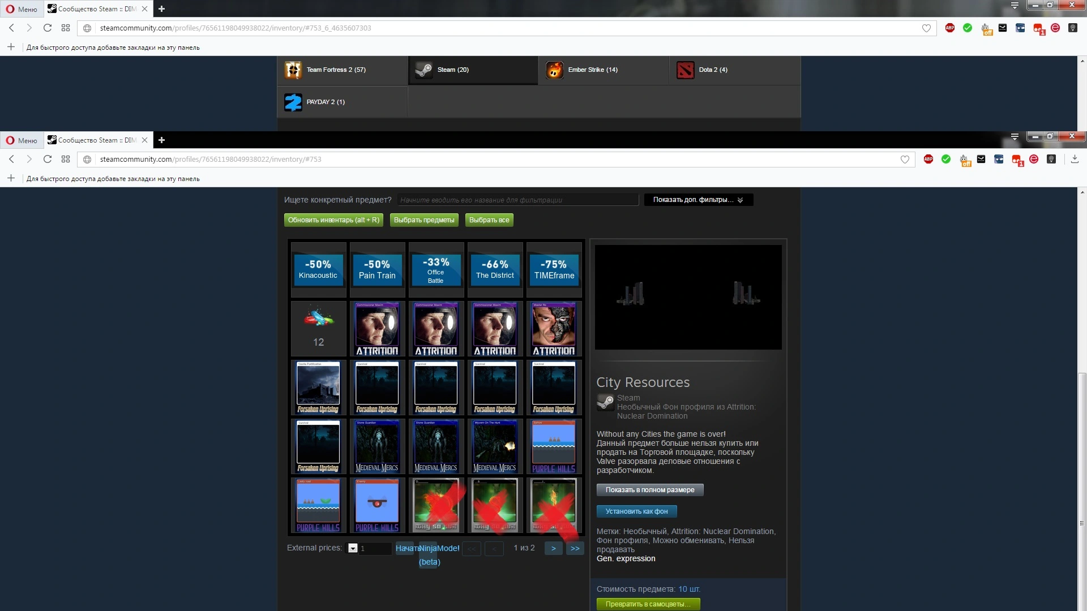The width and height of the screenshot is (1087, 611).
Task: Click green checkmark extension in lower window
Action: [946, 160]
